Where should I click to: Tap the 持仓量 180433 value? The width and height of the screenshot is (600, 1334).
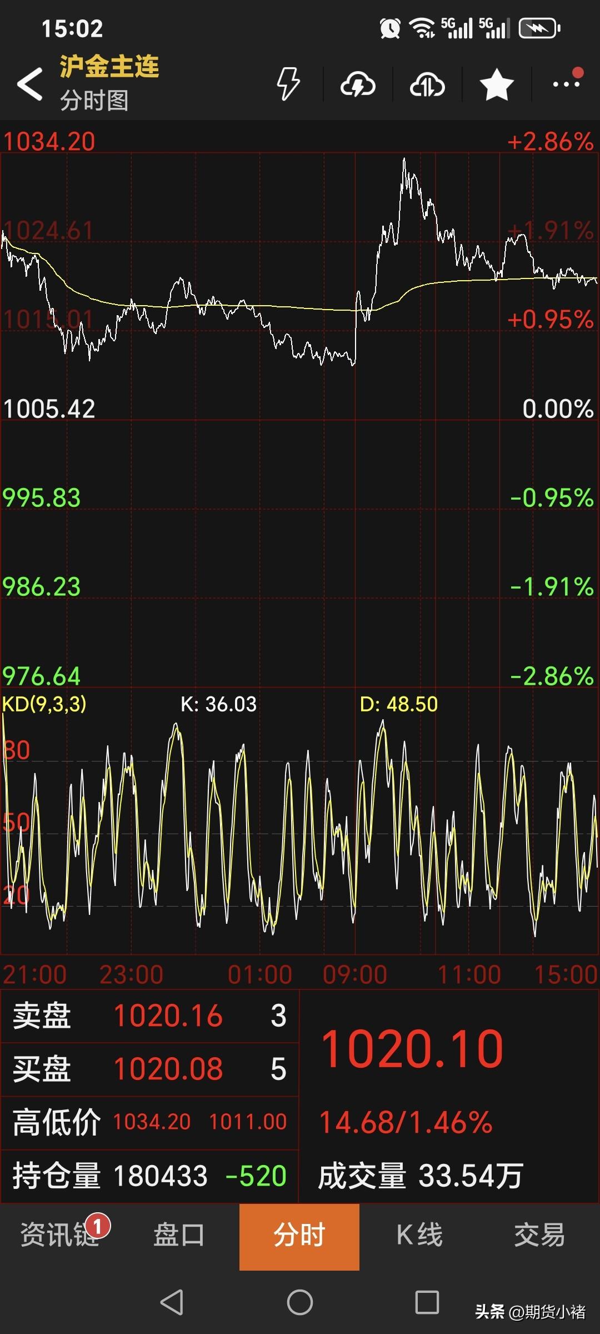point(161,1176)
